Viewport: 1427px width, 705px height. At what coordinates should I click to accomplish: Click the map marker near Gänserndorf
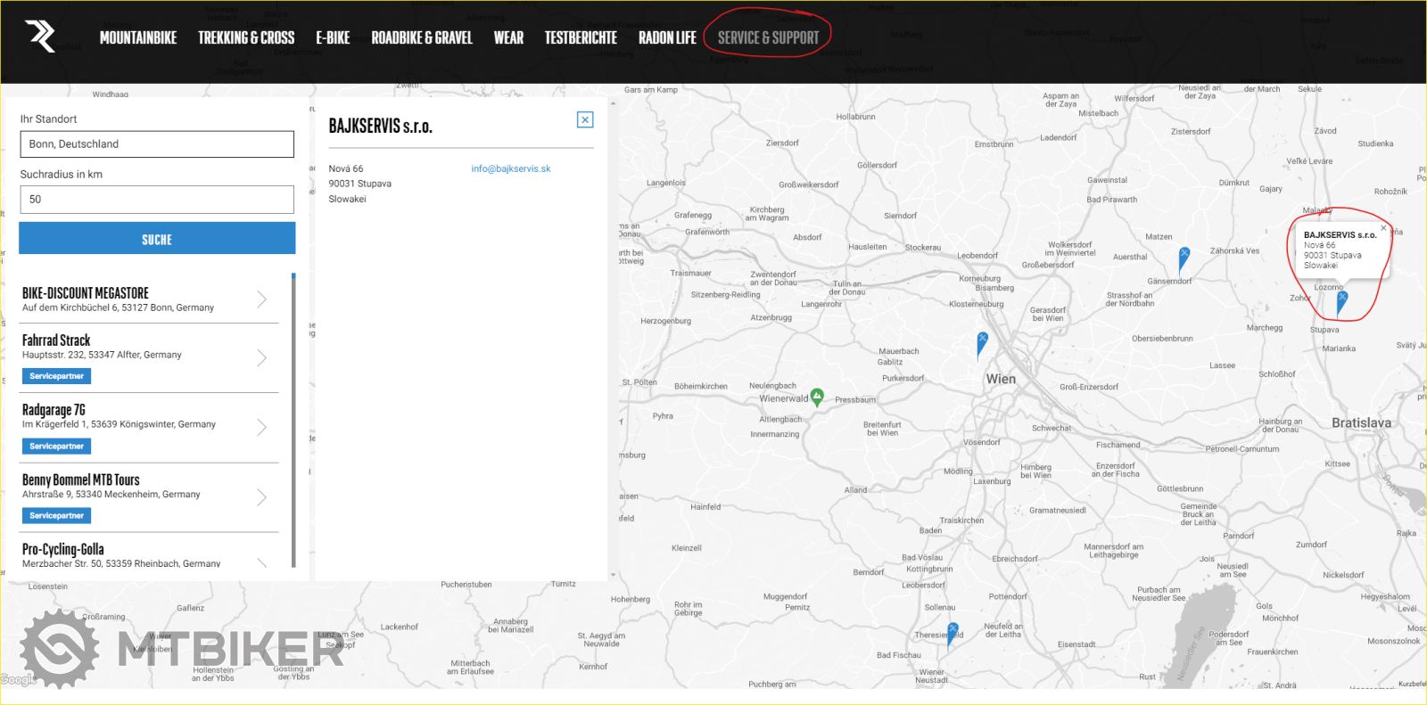(1184, 258)
